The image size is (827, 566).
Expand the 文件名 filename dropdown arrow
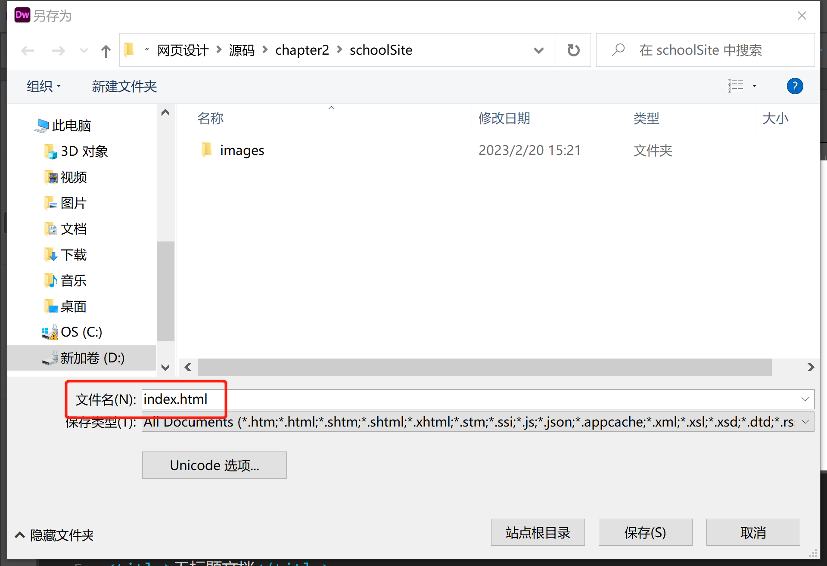(x=805, y=399)
